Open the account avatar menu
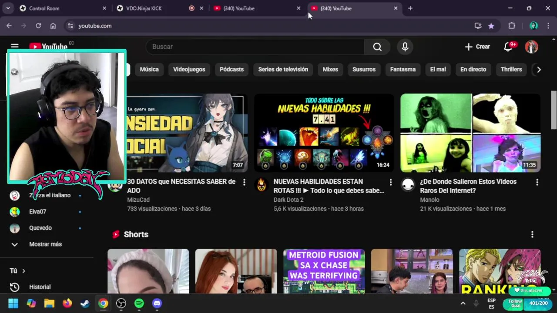The image size is (557, 313). pos(531,47)
